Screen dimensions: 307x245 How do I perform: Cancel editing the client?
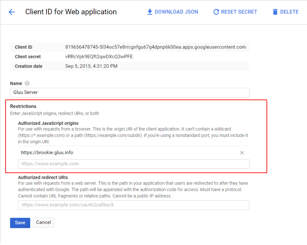pos(43,223)
